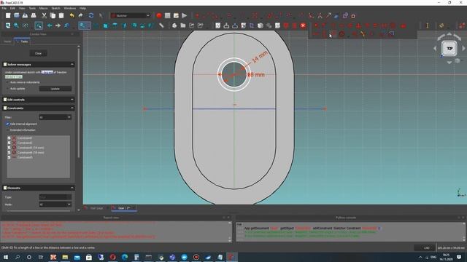
Task: Click the Report view scrollbar
Action: click(230, 231)
